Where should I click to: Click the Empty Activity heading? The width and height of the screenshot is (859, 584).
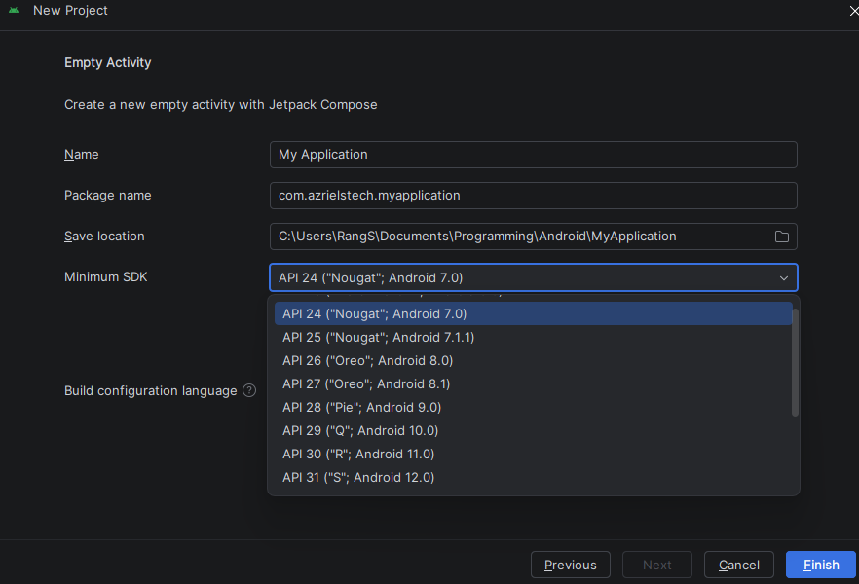[108, 63]
